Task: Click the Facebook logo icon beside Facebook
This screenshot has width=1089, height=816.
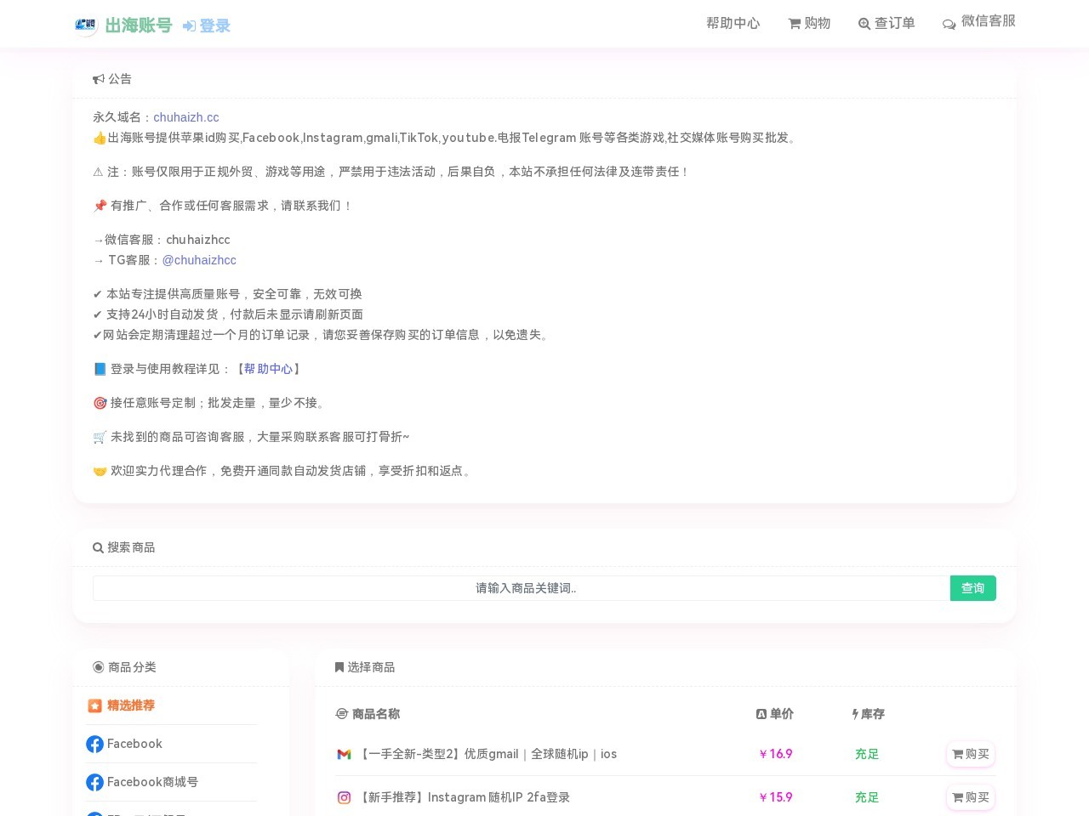Action: [x=94, y=745]
